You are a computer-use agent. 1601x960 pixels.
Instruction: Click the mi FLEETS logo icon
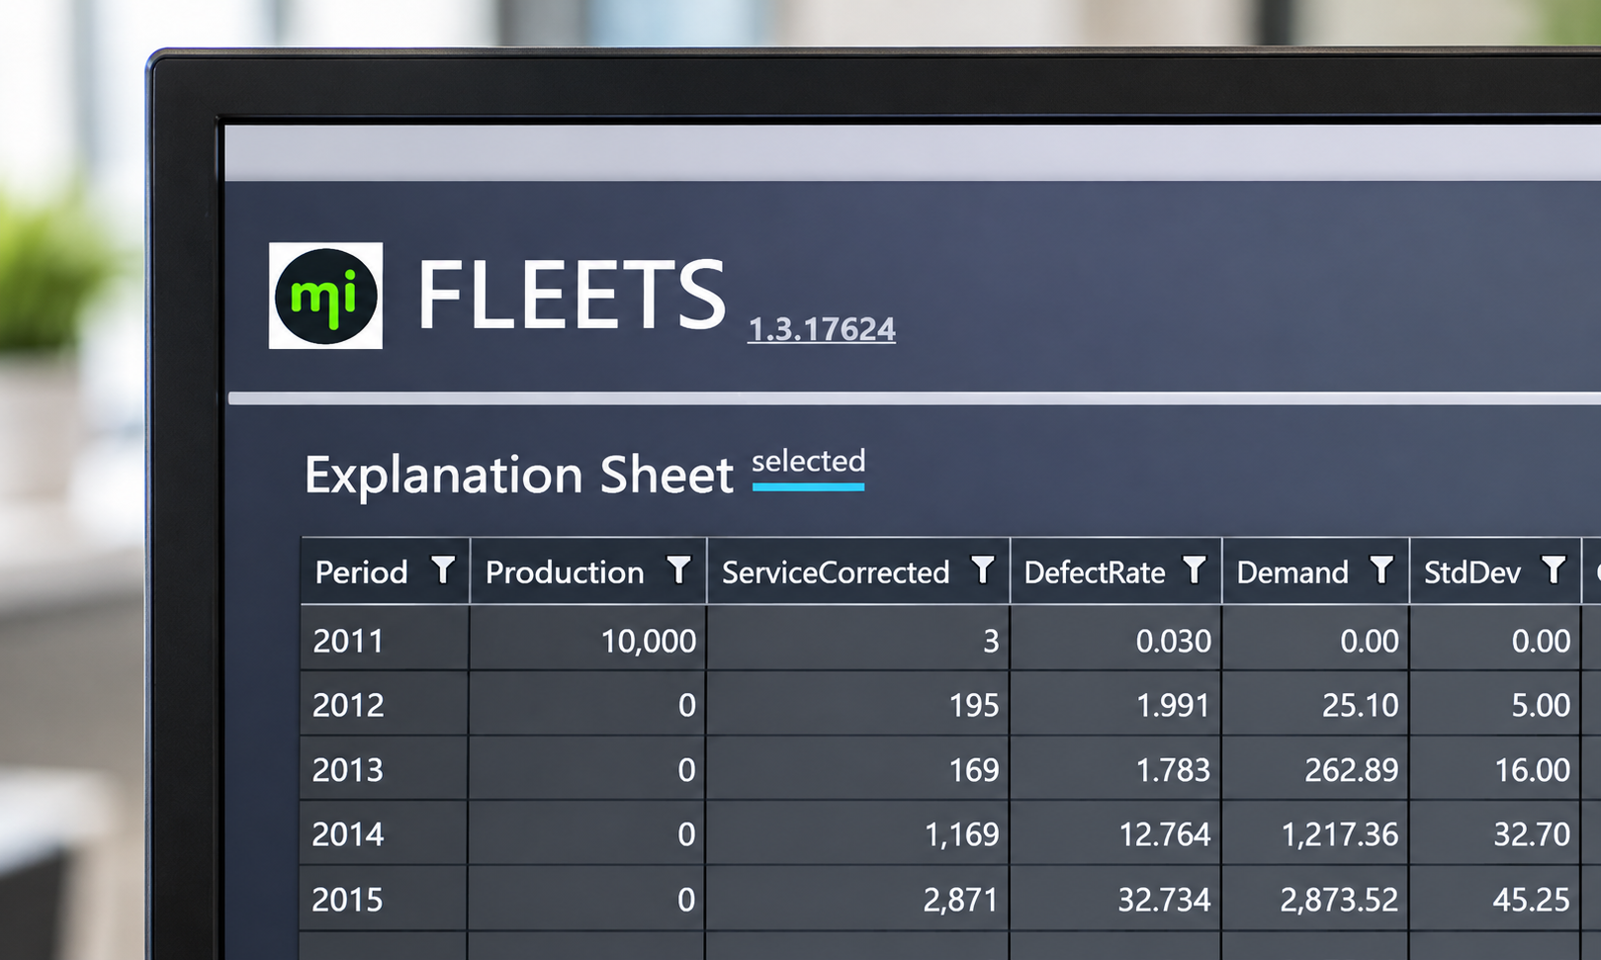(325, 296)
